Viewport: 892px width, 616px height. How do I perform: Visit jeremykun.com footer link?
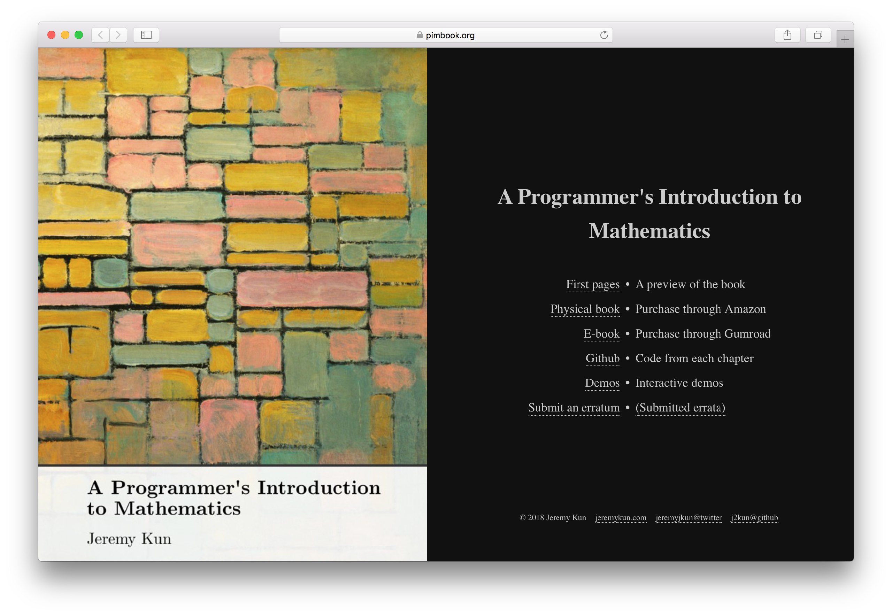pos(621,518)
